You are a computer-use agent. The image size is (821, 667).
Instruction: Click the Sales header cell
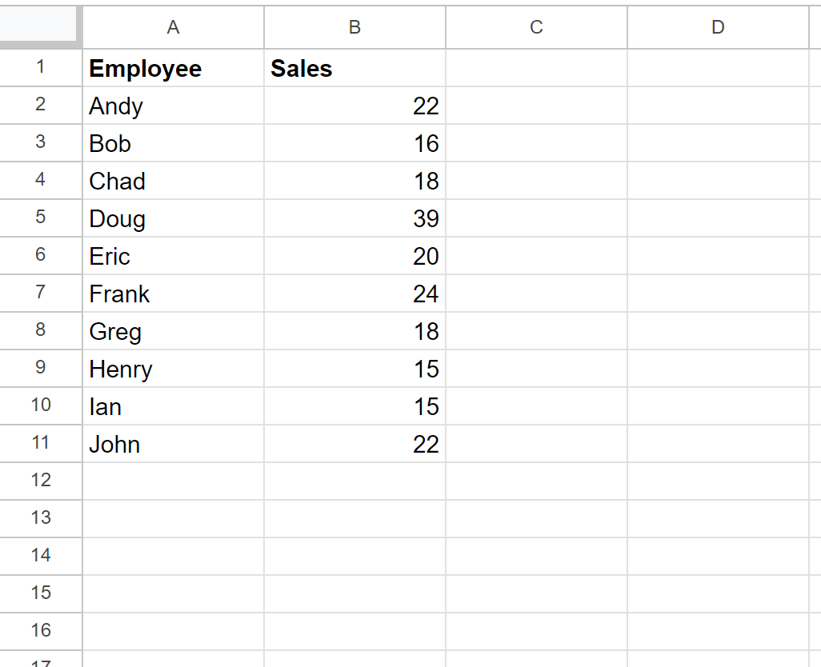[354, 68]
